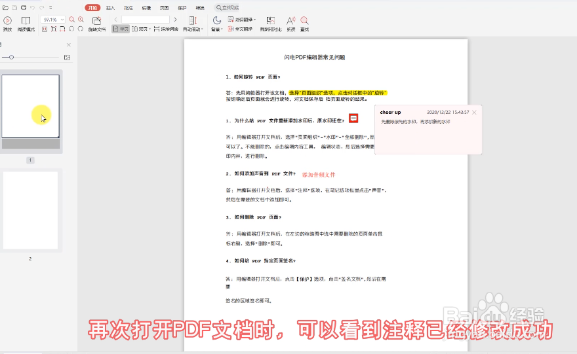Click the red 添加音频文件 text annotation
Screen dimensions: 577x354
tap(319, 175)
